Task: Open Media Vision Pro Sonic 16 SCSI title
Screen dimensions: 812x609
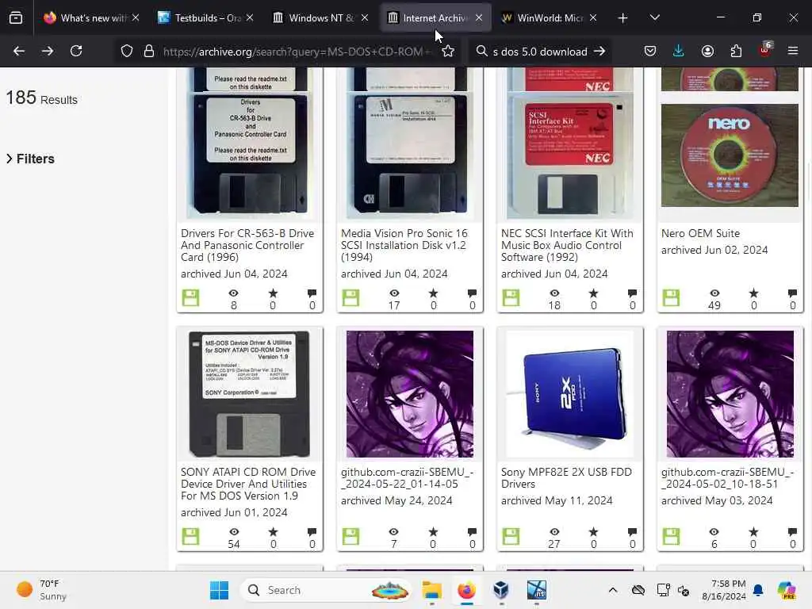Action: (x=404, y=246)
